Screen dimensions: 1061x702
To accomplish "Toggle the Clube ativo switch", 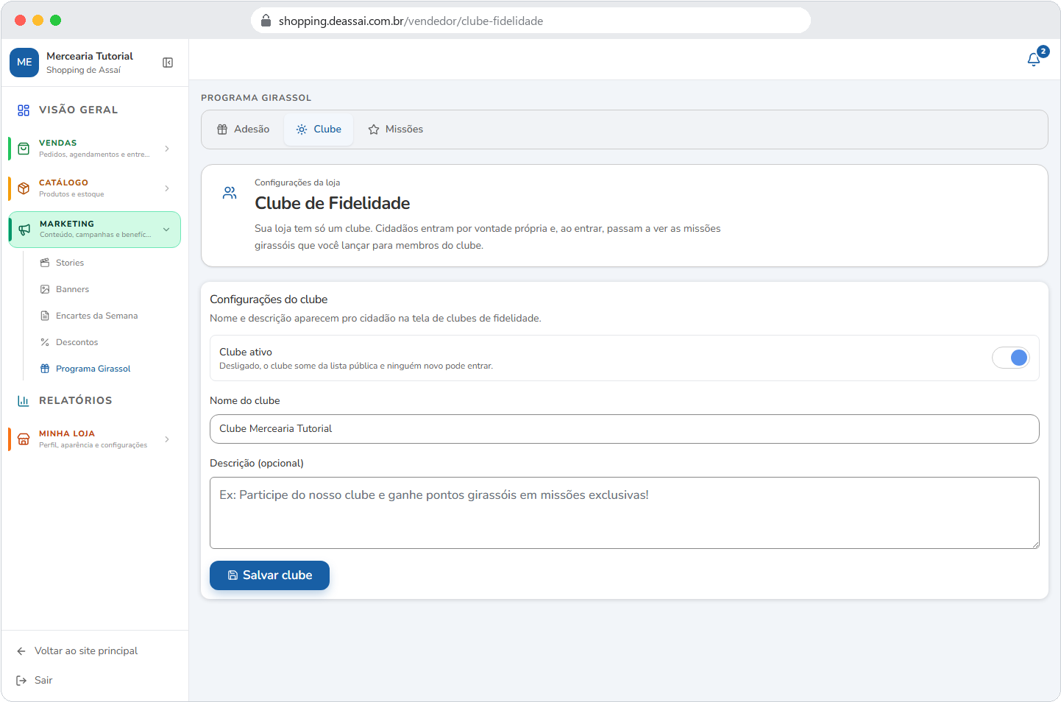I will (x=1010, y=358).
